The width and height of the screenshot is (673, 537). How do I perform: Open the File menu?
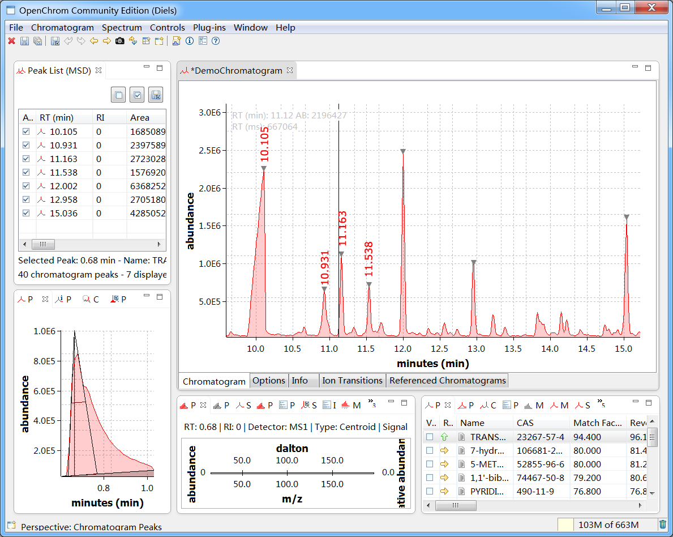point(16,28)
